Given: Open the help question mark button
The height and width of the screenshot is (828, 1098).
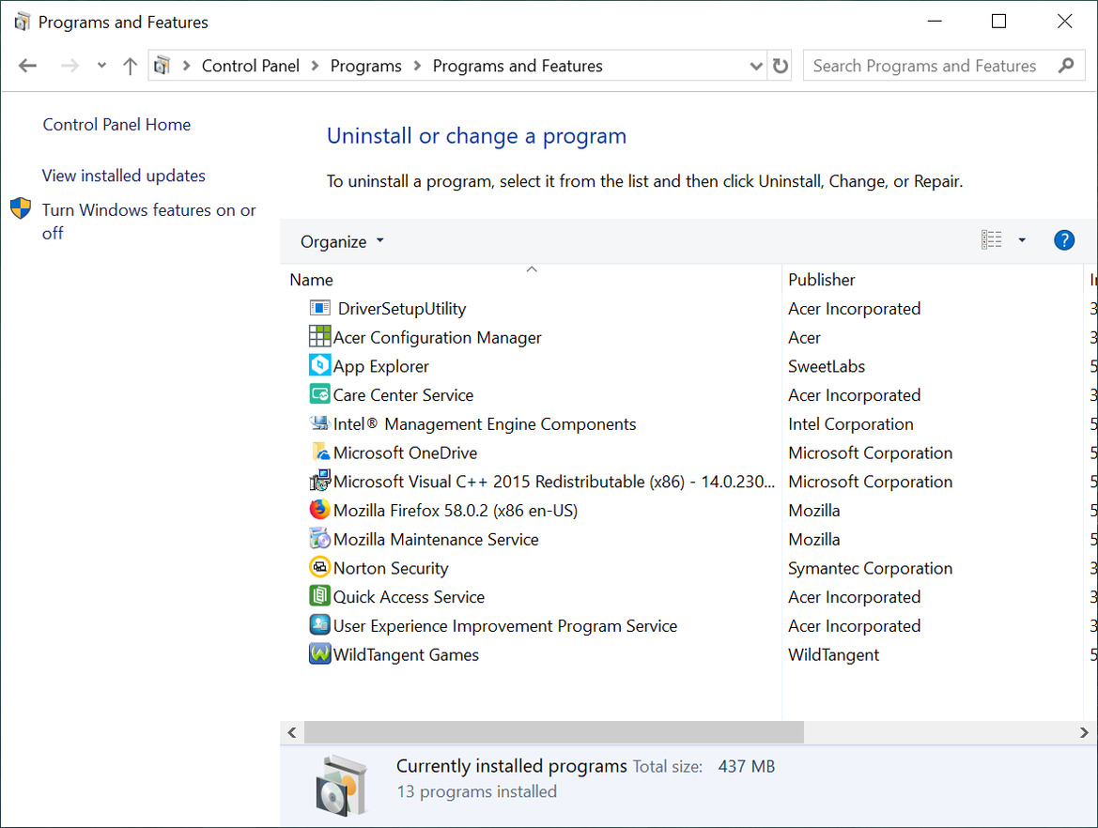Looking at the screenshot, I should 1063,240.
